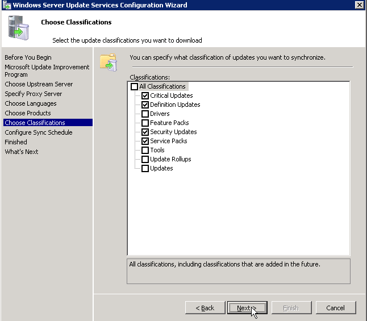Go to the Finished step
The height and width of the screenshot is (321, 367).
[x=16, y=142]
